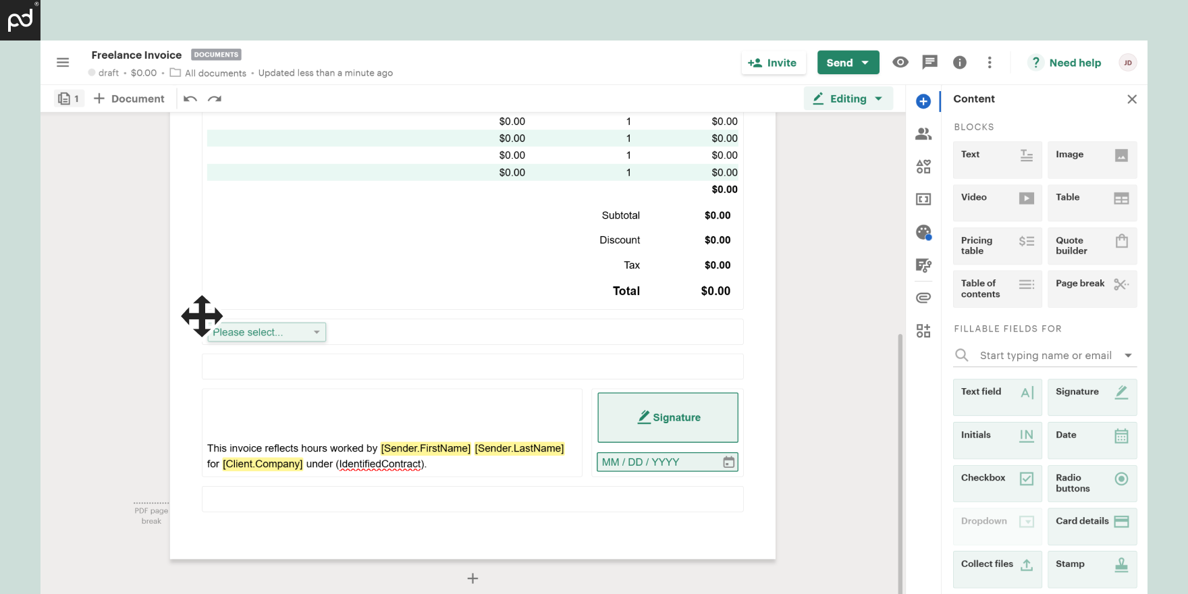The height and width of the screenshot is (594, 1188).
Task: Add an Initials field
Action: click(x=998, y=440)
